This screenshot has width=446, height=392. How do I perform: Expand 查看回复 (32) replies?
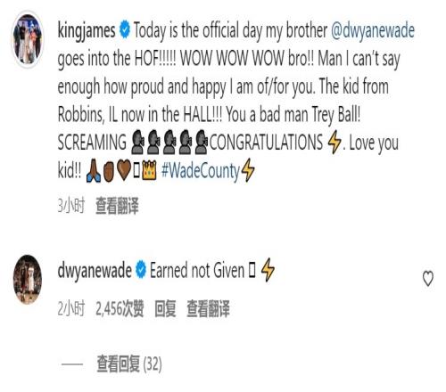tap(129, 364)
